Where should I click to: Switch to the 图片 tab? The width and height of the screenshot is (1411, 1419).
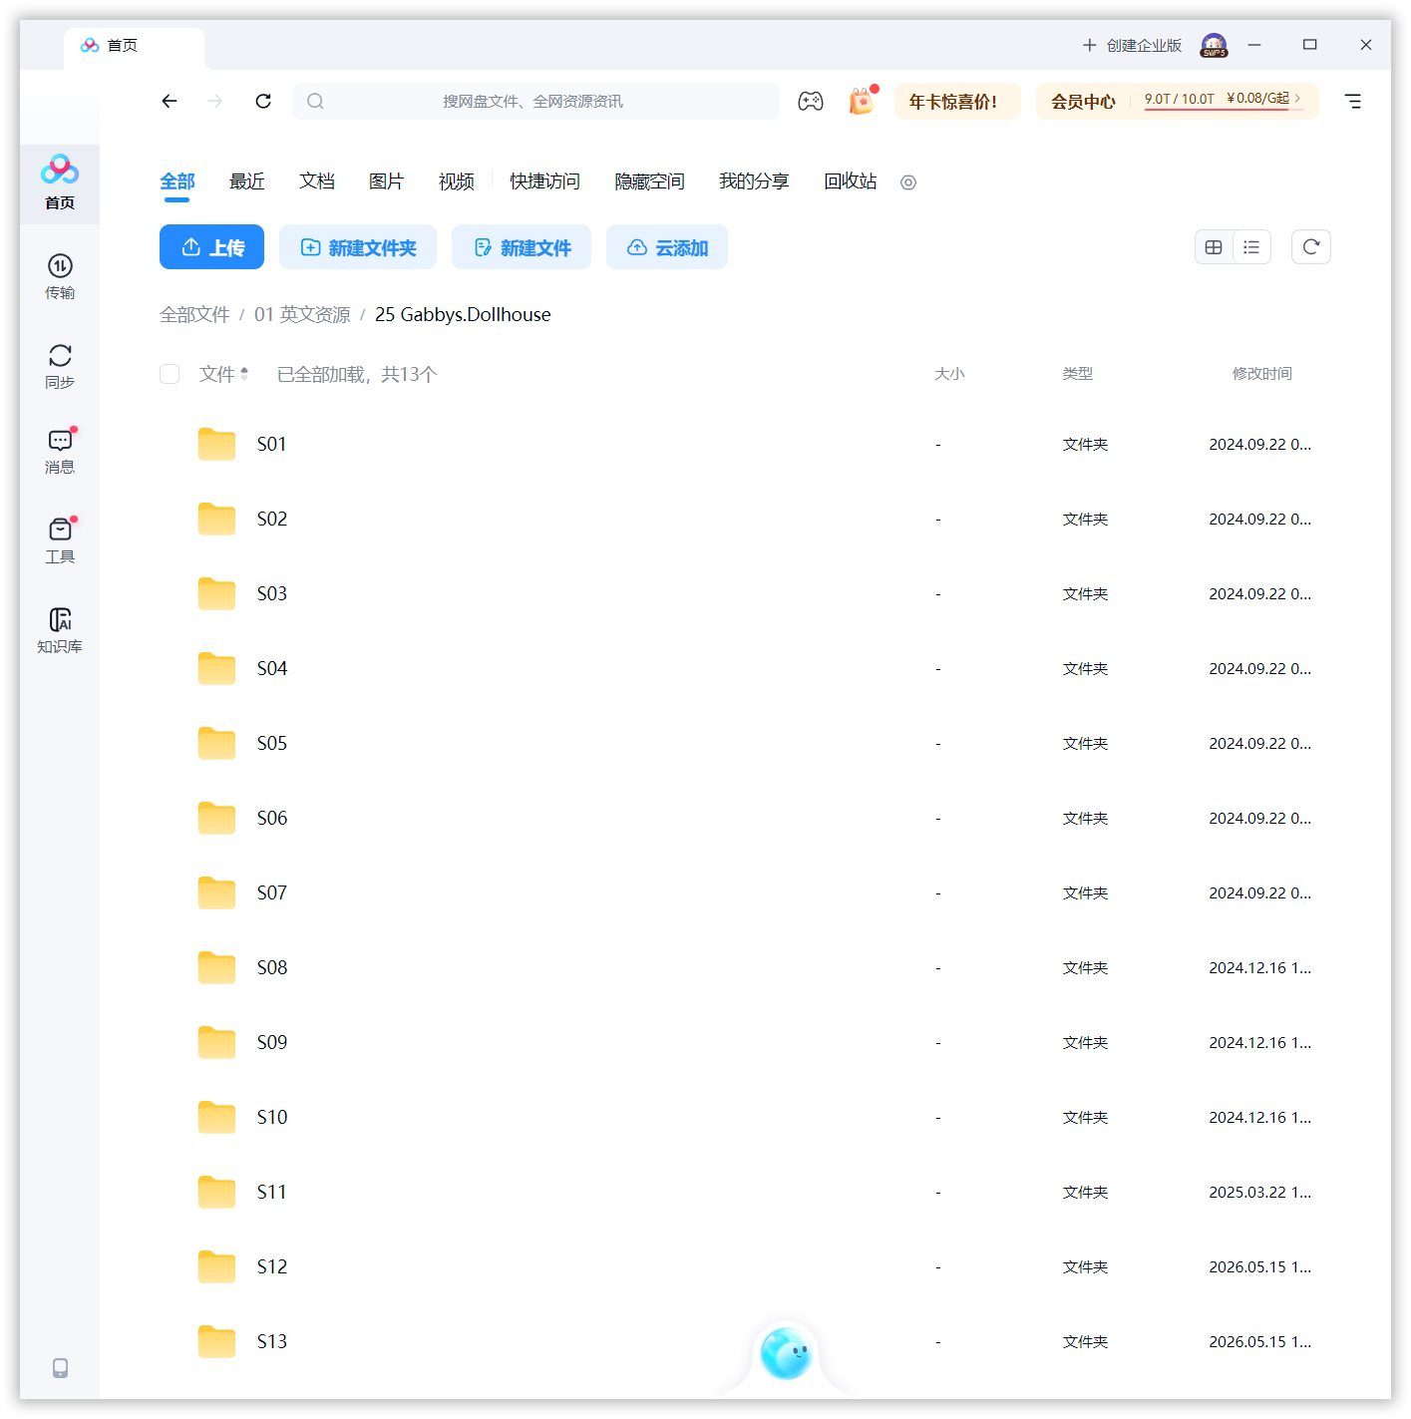tap(387, 181)
